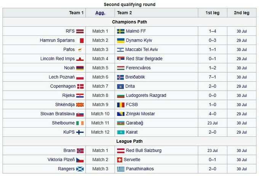
Task: Click the Israel flag beside Maccabi Tel Aviv
Action: (x=120, y=50)
